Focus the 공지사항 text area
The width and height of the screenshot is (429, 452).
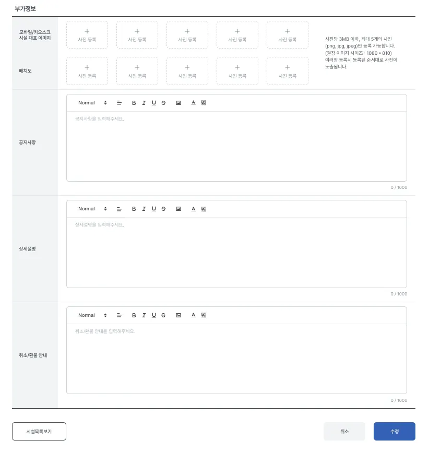point(236,147)
